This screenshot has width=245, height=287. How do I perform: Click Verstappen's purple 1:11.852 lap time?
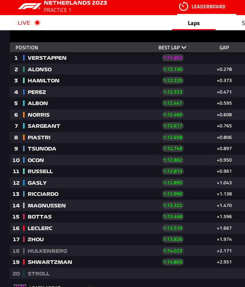pyautogui.click(x=173, y=58)
